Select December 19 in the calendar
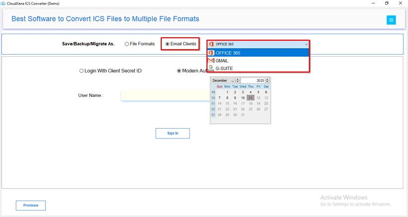The image size is (408, 217). [258, 104]
